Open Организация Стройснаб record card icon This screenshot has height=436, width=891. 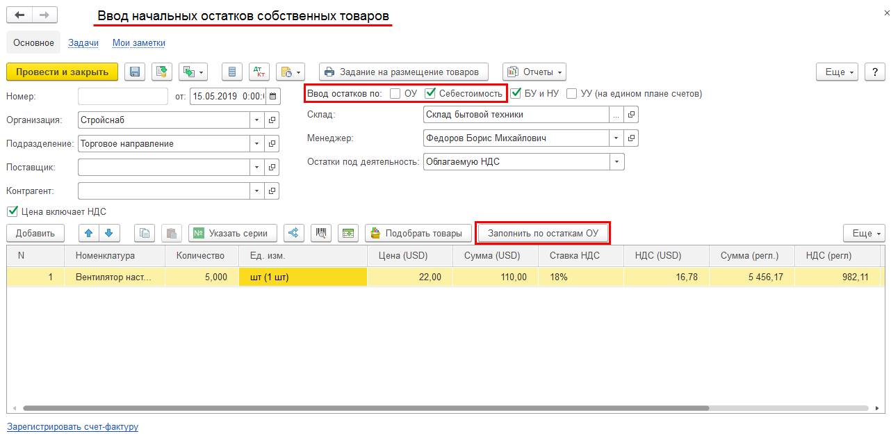pyautogui.click(x=272, y=120)
